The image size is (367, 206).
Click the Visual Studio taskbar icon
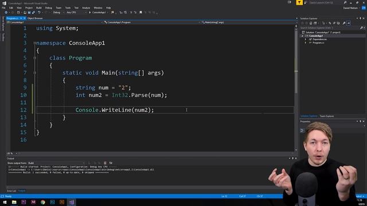click(x=71, y=202)
